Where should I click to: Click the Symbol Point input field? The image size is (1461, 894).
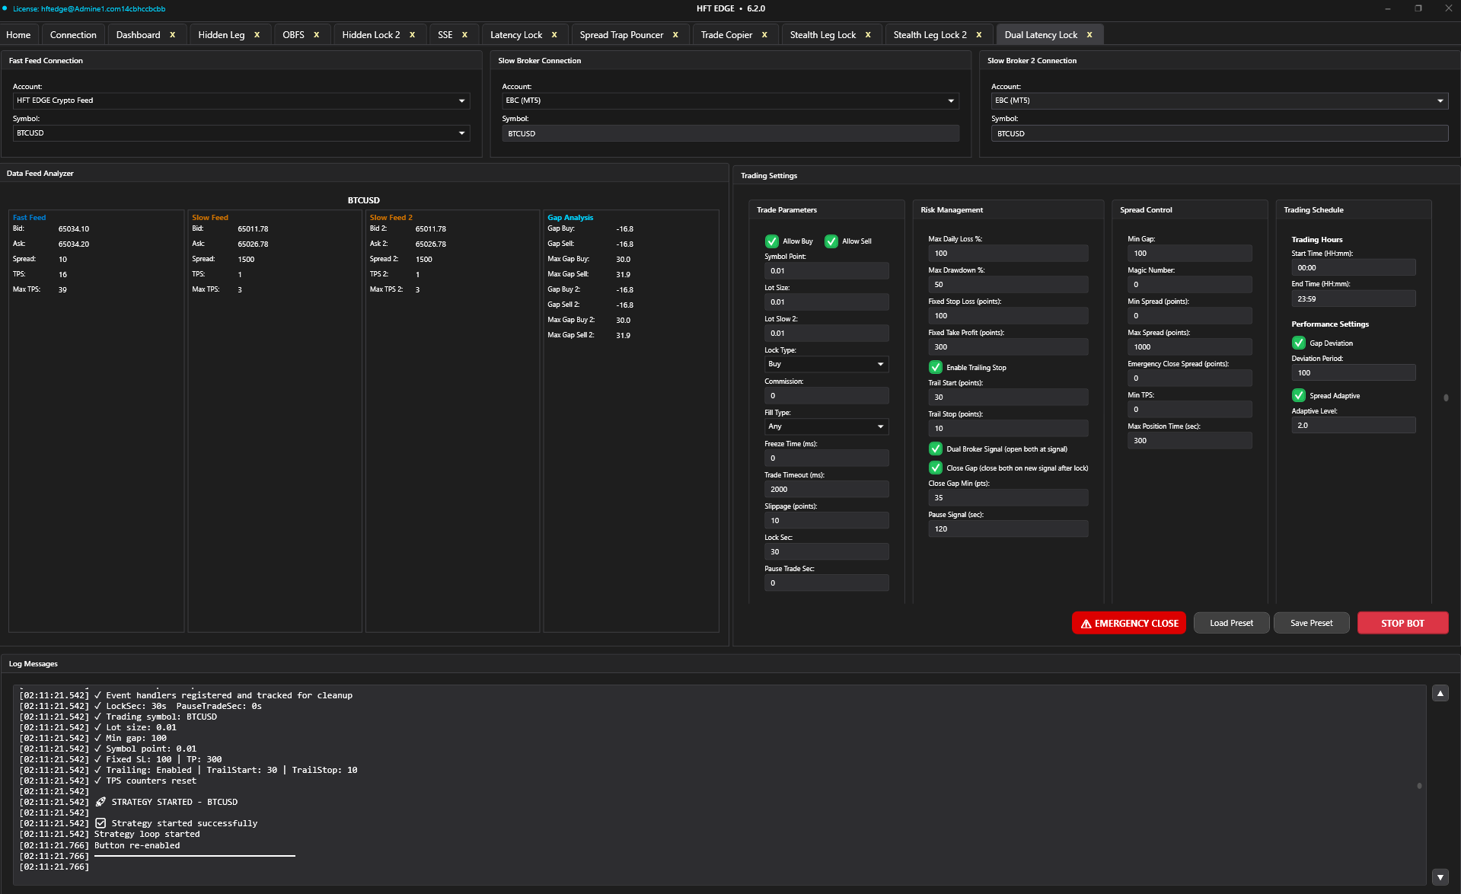(x=826, y=271)
